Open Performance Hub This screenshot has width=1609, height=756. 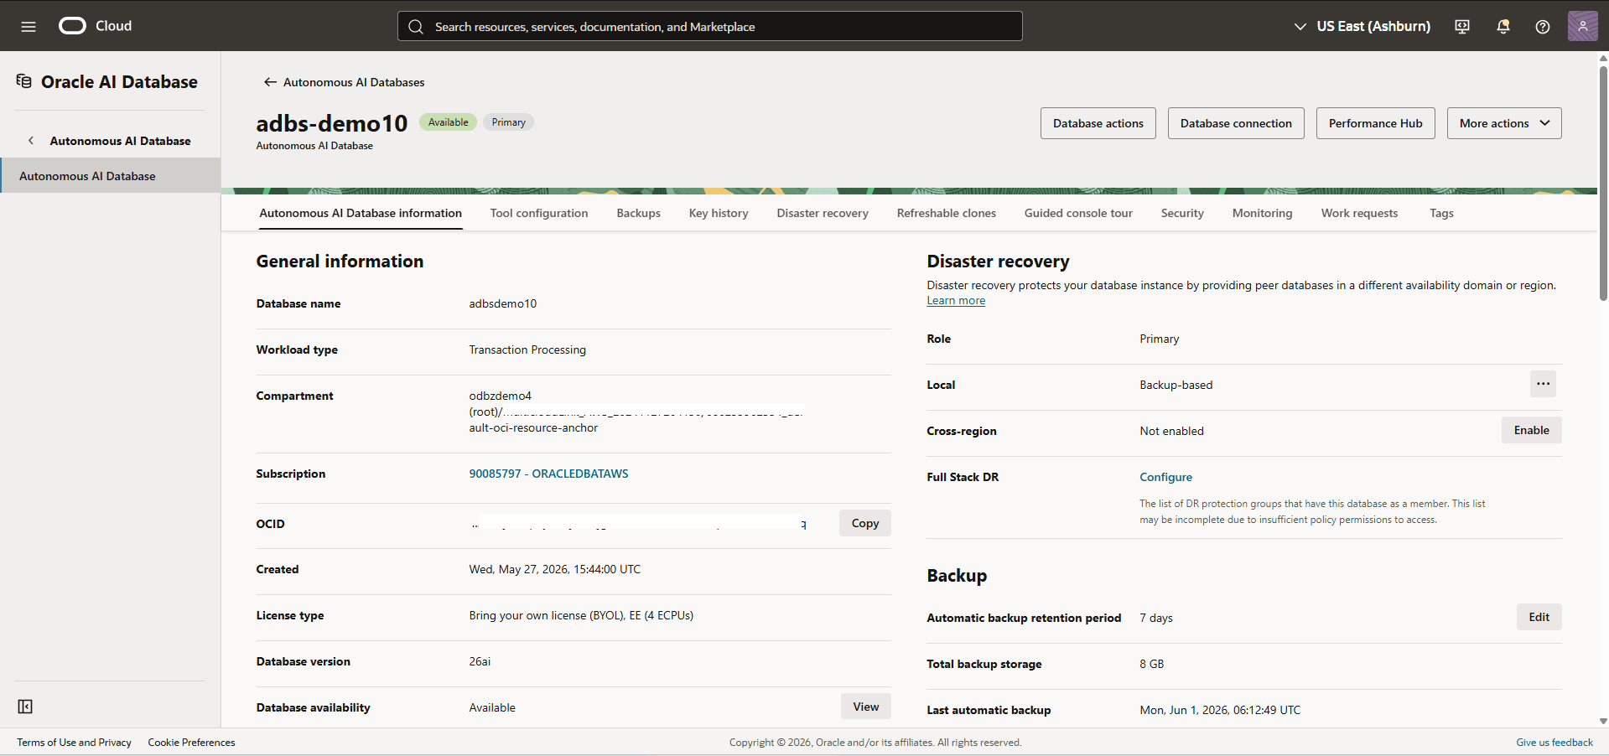1375,123
